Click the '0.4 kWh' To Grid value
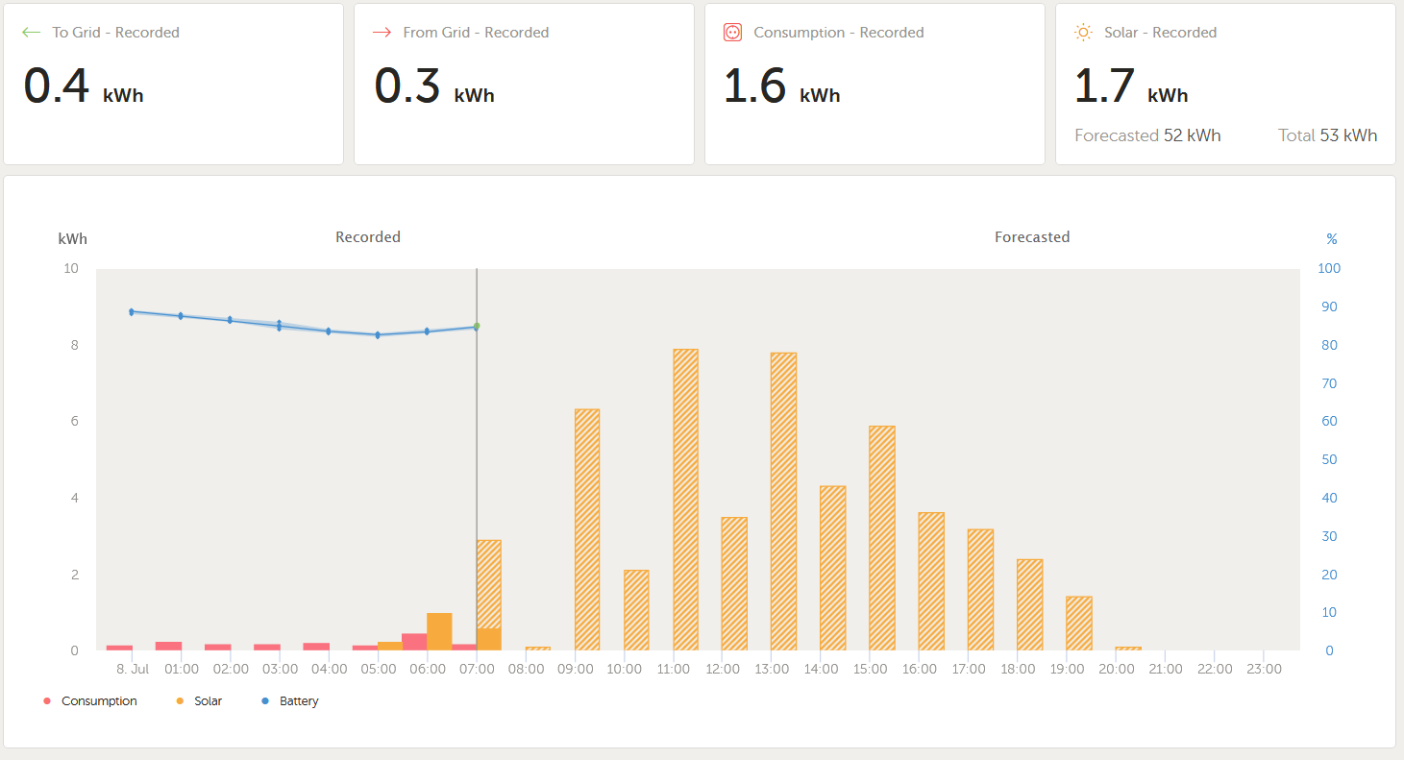Screen dimensions: 1404x760 coord(83,86)
